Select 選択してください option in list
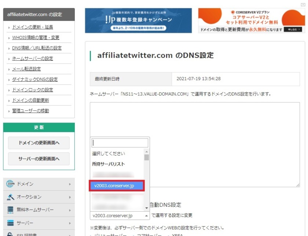This screenshot has height=236, width=308. (x=109, y=153)
